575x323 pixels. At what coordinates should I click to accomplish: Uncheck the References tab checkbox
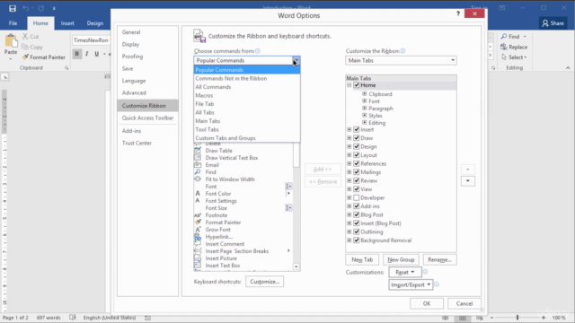357,163
